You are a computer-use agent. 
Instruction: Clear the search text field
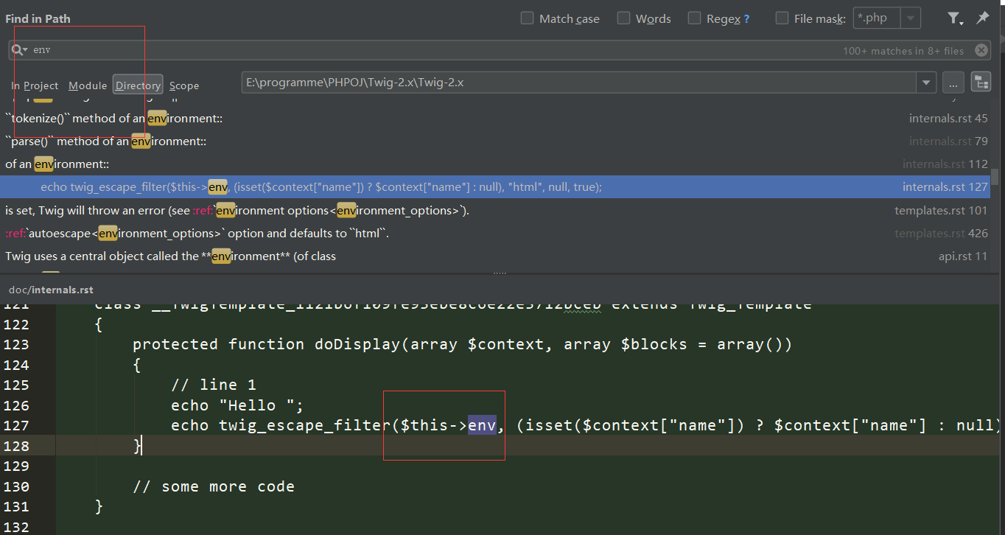coord(981,50)
